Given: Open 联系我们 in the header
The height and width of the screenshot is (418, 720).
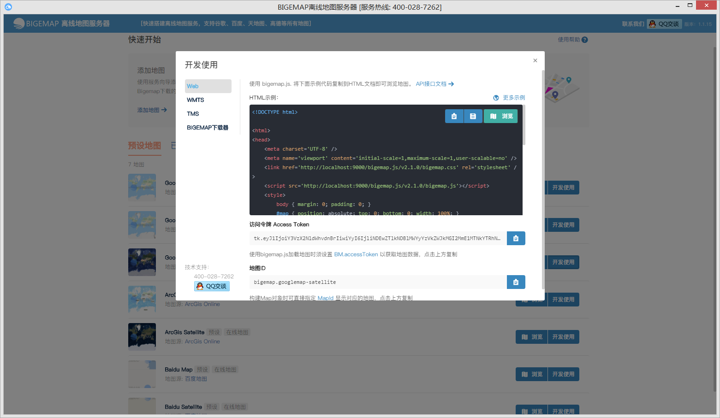Looking at the screenshot, I should pos(633,24).
